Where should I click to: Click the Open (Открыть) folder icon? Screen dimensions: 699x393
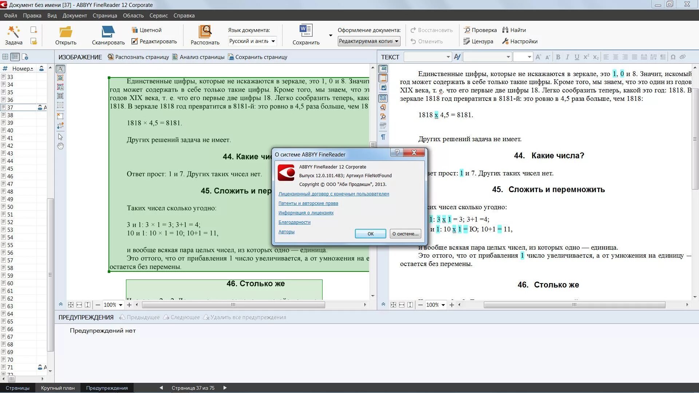pos(66,32)
